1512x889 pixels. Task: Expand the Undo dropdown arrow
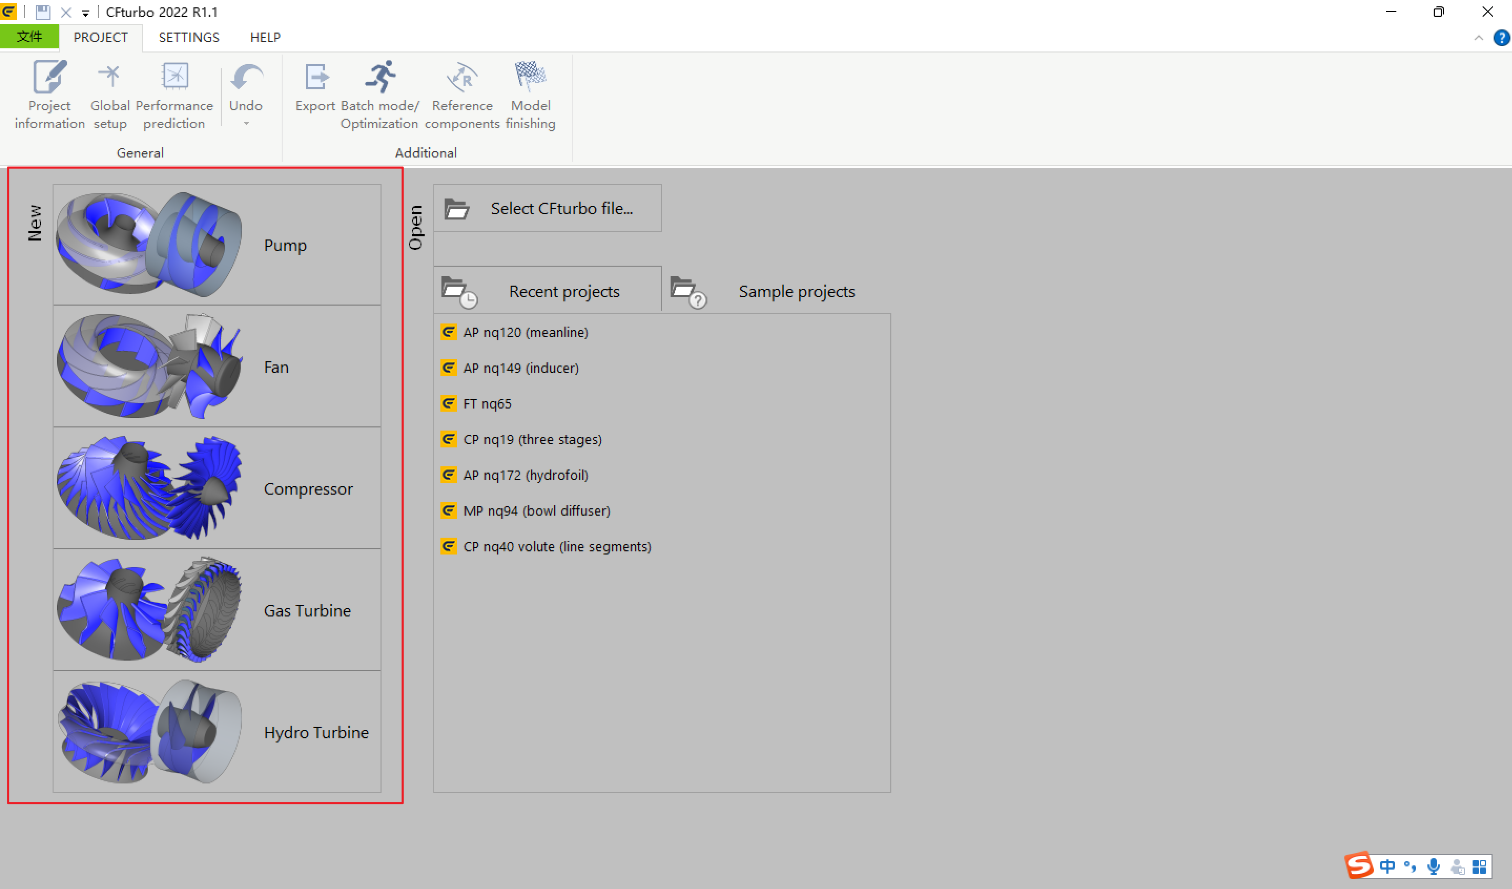coord(246,124)
